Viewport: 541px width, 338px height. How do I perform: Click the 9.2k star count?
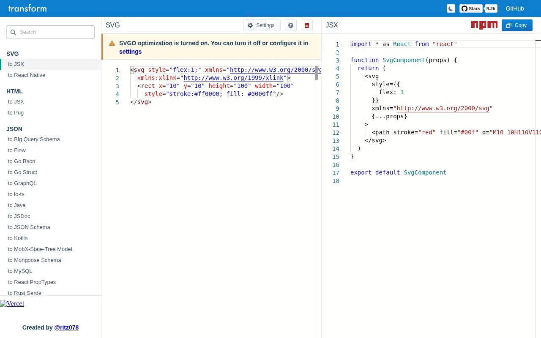pos(491,8)
